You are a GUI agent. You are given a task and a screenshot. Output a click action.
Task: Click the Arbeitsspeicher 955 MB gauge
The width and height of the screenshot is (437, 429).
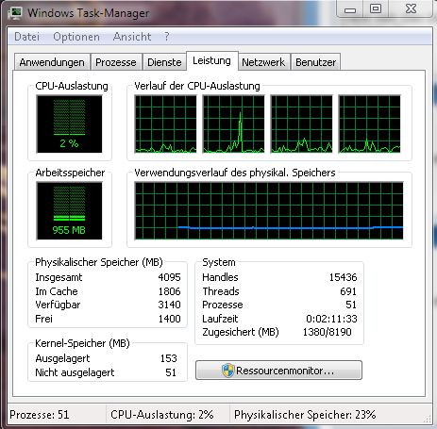click(x=69, y=211)
